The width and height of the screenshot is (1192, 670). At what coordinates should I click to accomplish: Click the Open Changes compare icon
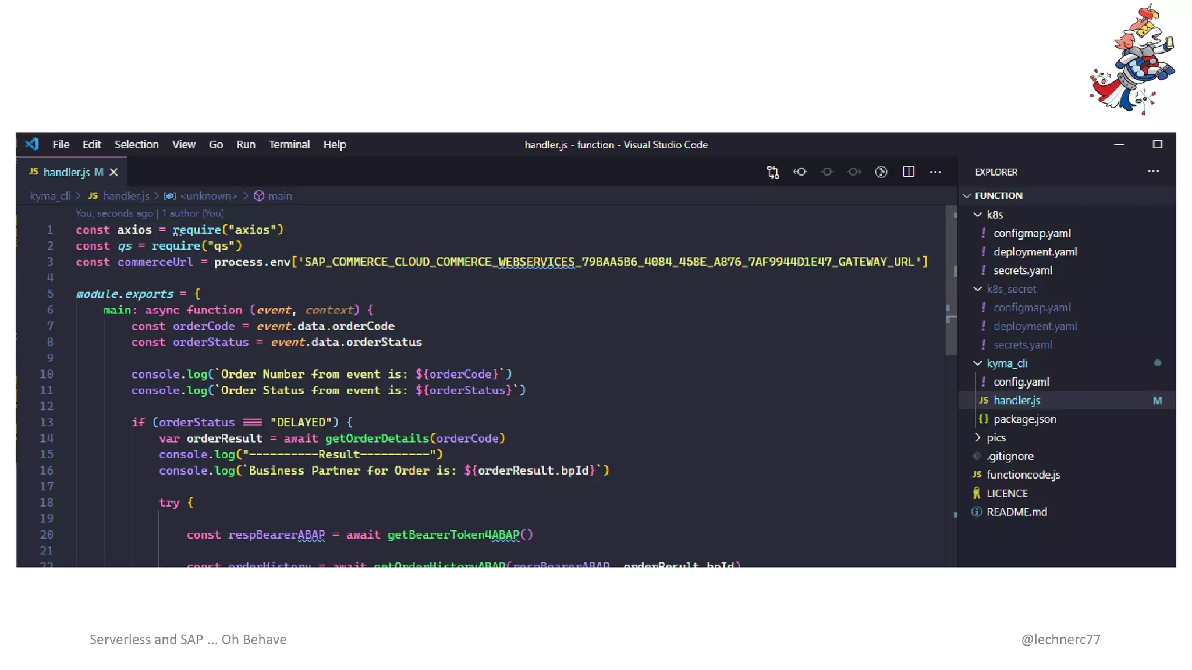click(x=773, y=172)
